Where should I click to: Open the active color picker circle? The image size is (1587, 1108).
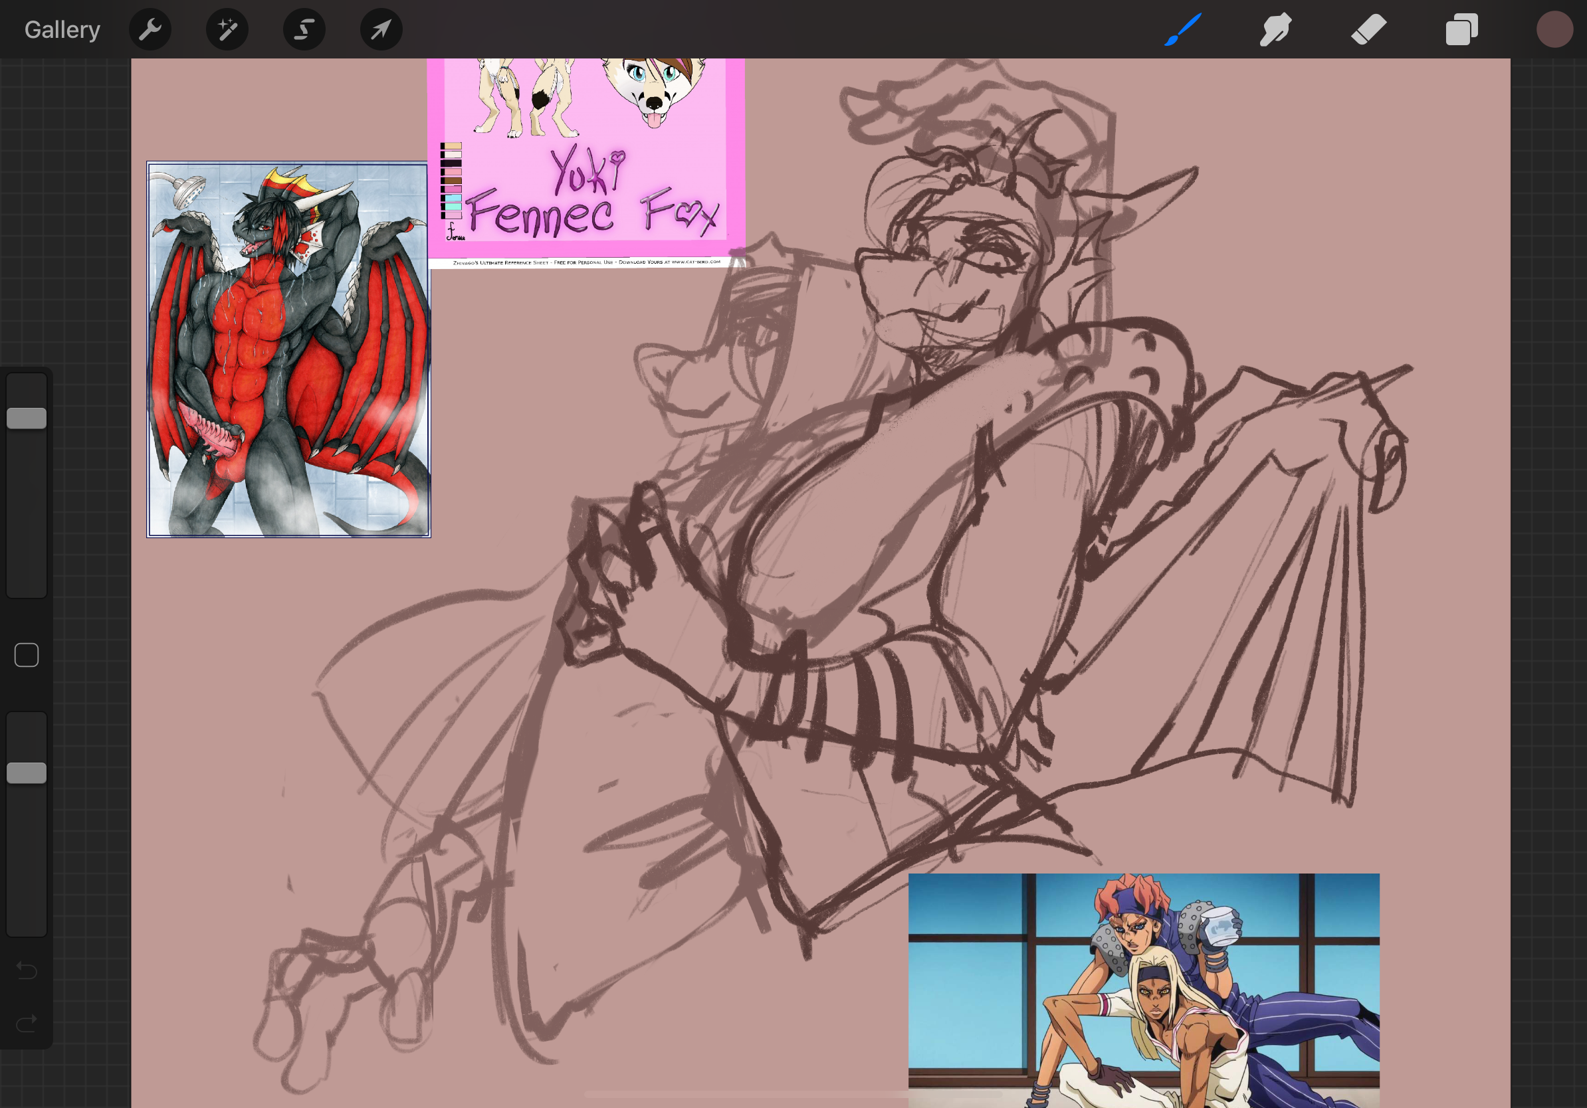click(x=1554, y=30)
